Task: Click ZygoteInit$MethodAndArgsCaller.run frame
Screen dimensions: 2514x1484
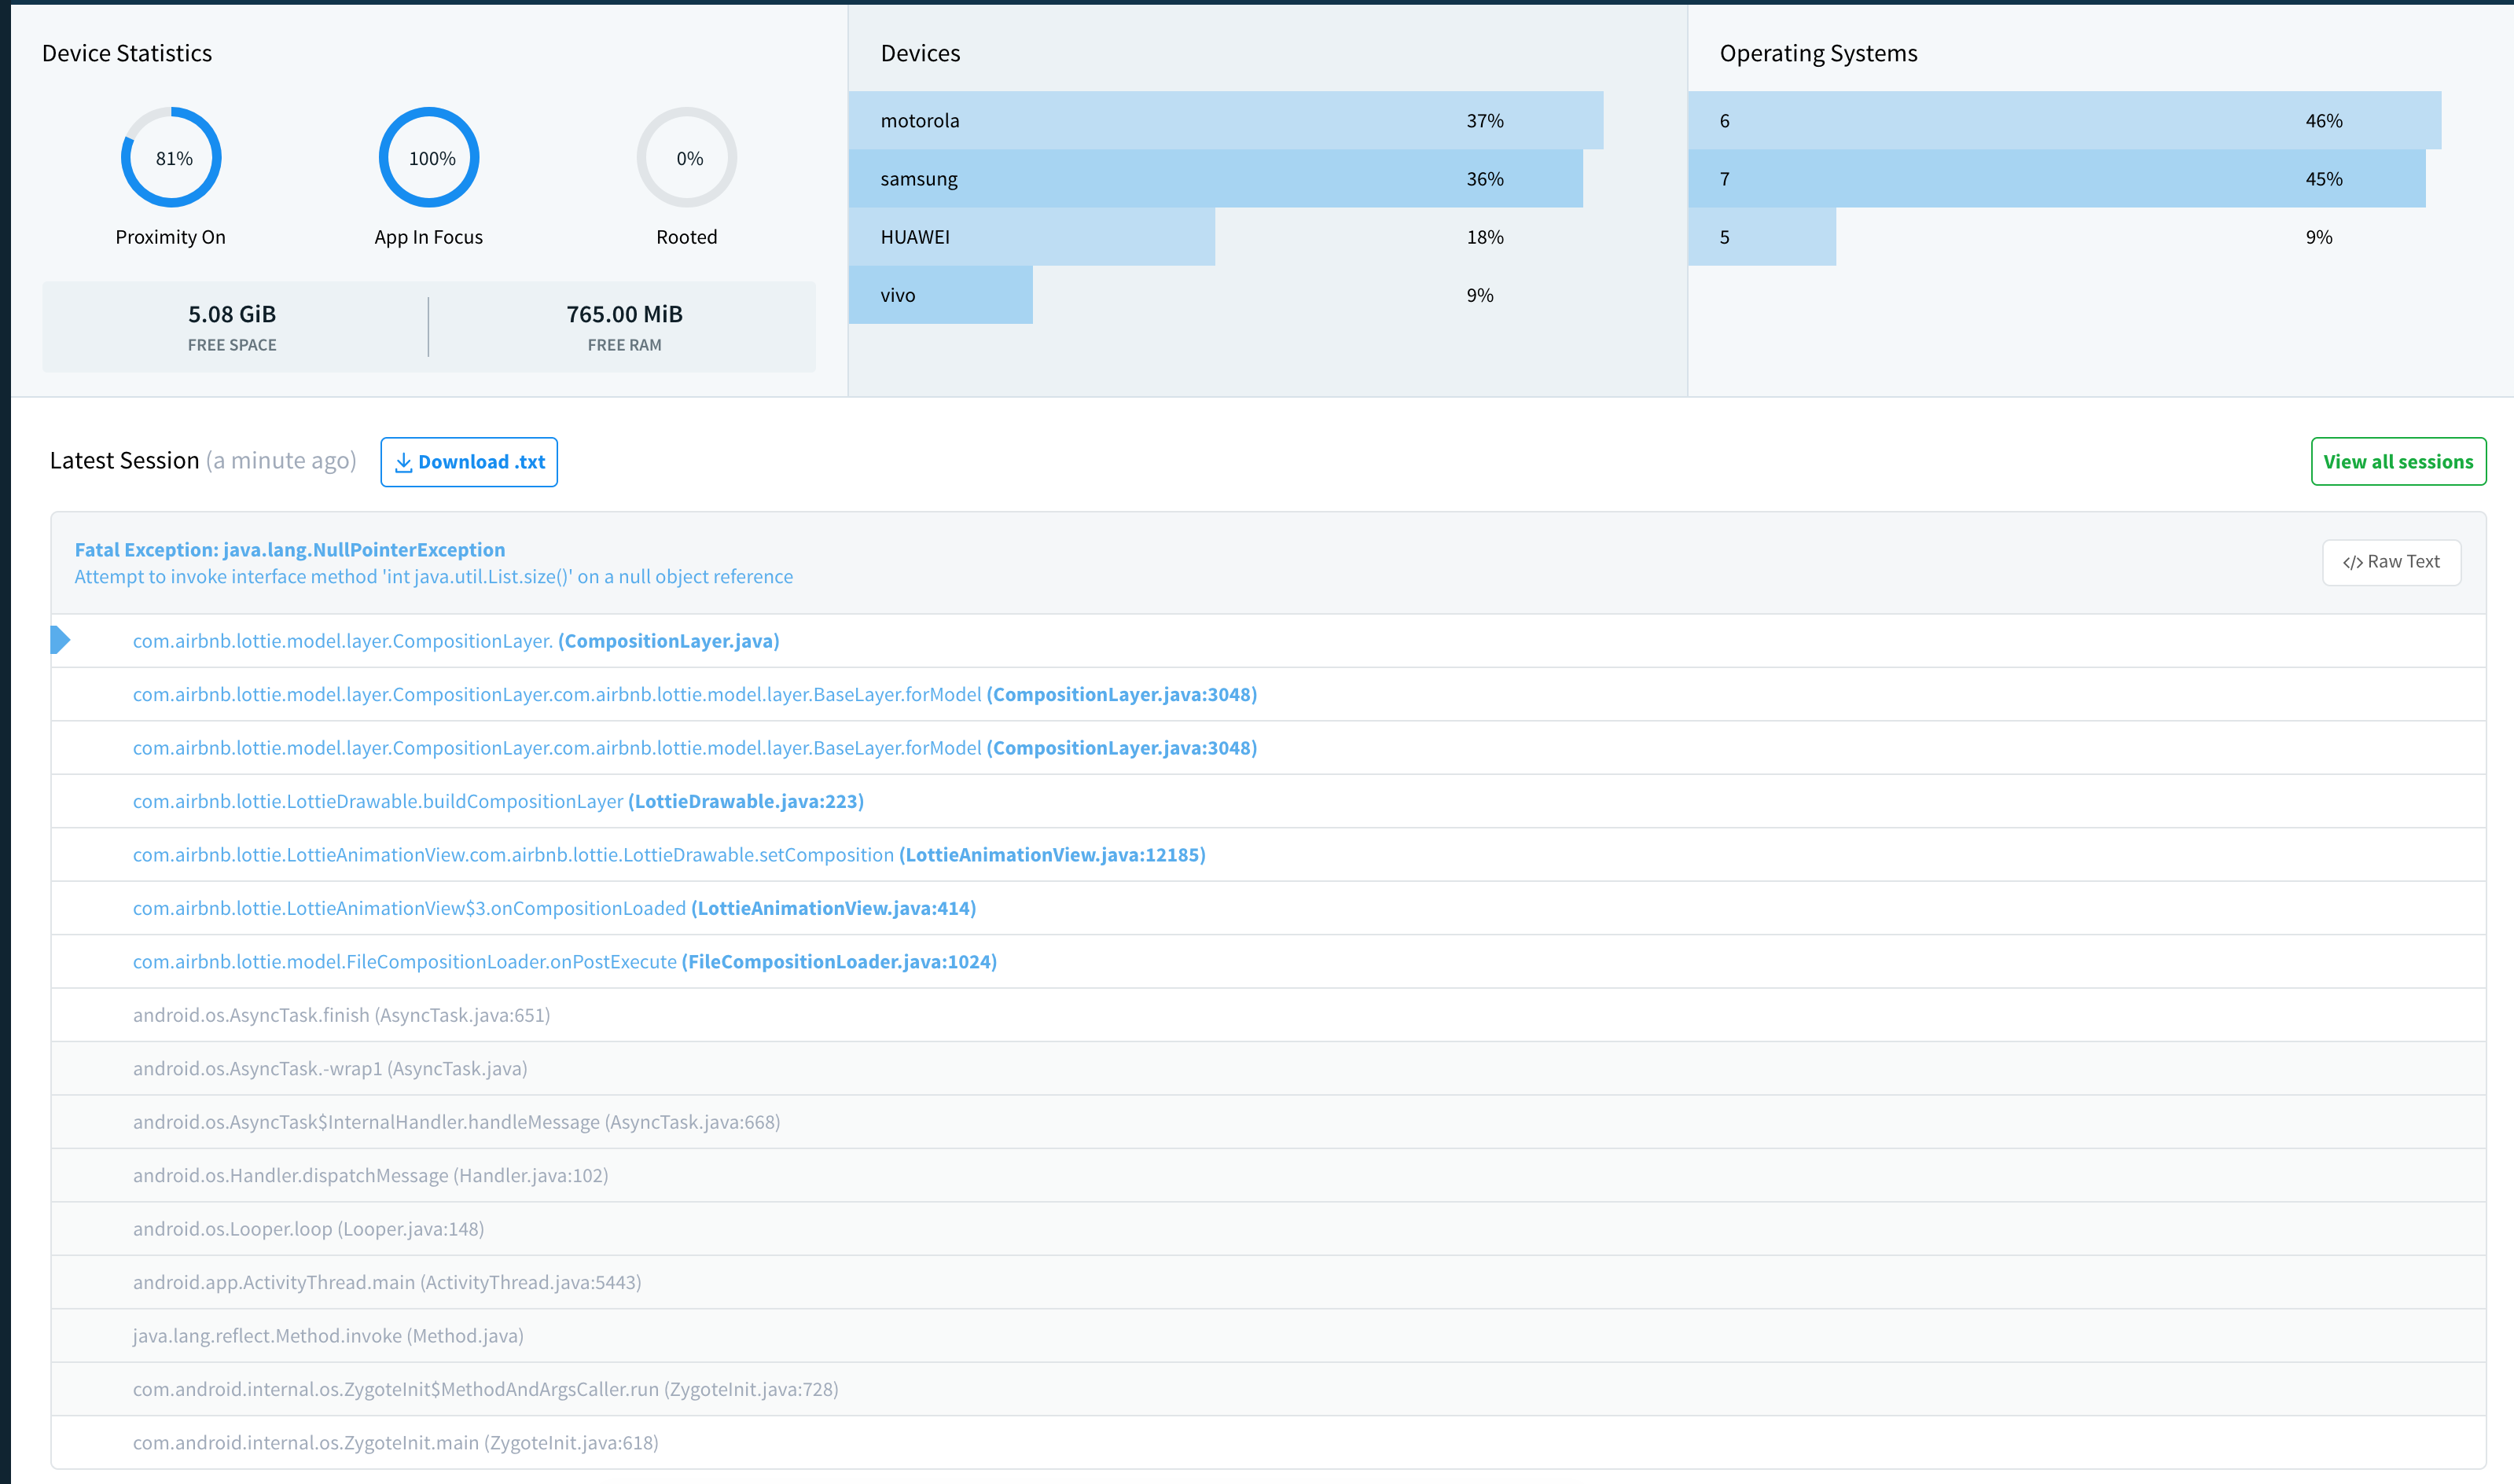Action: pos(1268,1389)
